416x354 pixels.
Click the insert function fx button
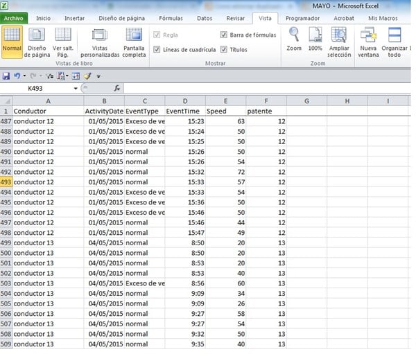coord(117,89)
